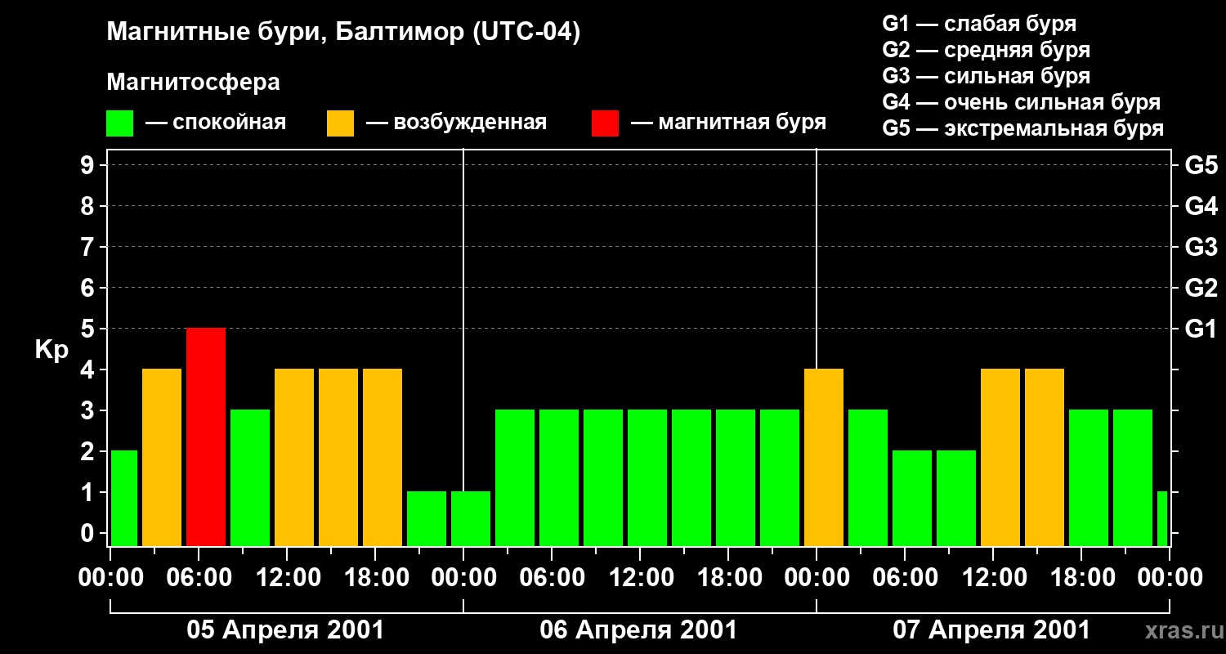Select the orange bar starting 07 April
1226x654 pixels.
(824, 457)
